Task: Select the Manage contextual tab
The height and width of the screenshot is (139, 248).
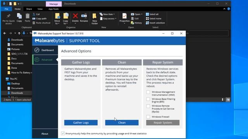Action: (x=53, y=4)
